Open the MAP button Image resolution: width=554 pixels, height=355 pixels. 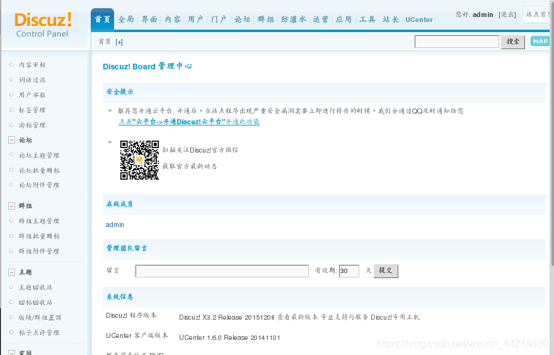540,42
